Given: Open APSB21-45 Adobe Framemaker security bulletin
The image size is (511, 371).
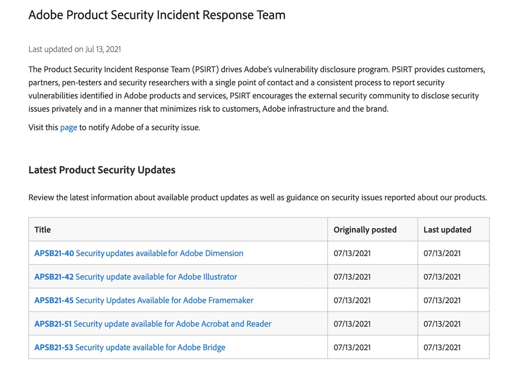Looking at the screenshot, I should pos(144,300).
